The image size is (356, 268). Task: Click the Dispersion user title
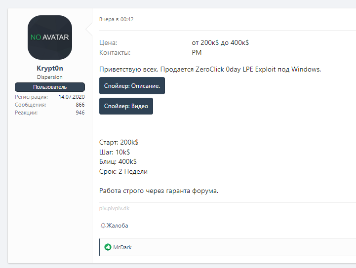(49, 77)
